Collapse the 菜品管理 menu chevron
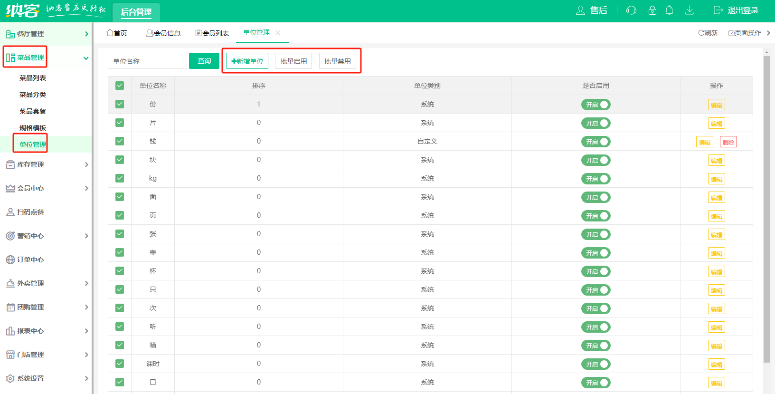 click(x=86, y=58)
